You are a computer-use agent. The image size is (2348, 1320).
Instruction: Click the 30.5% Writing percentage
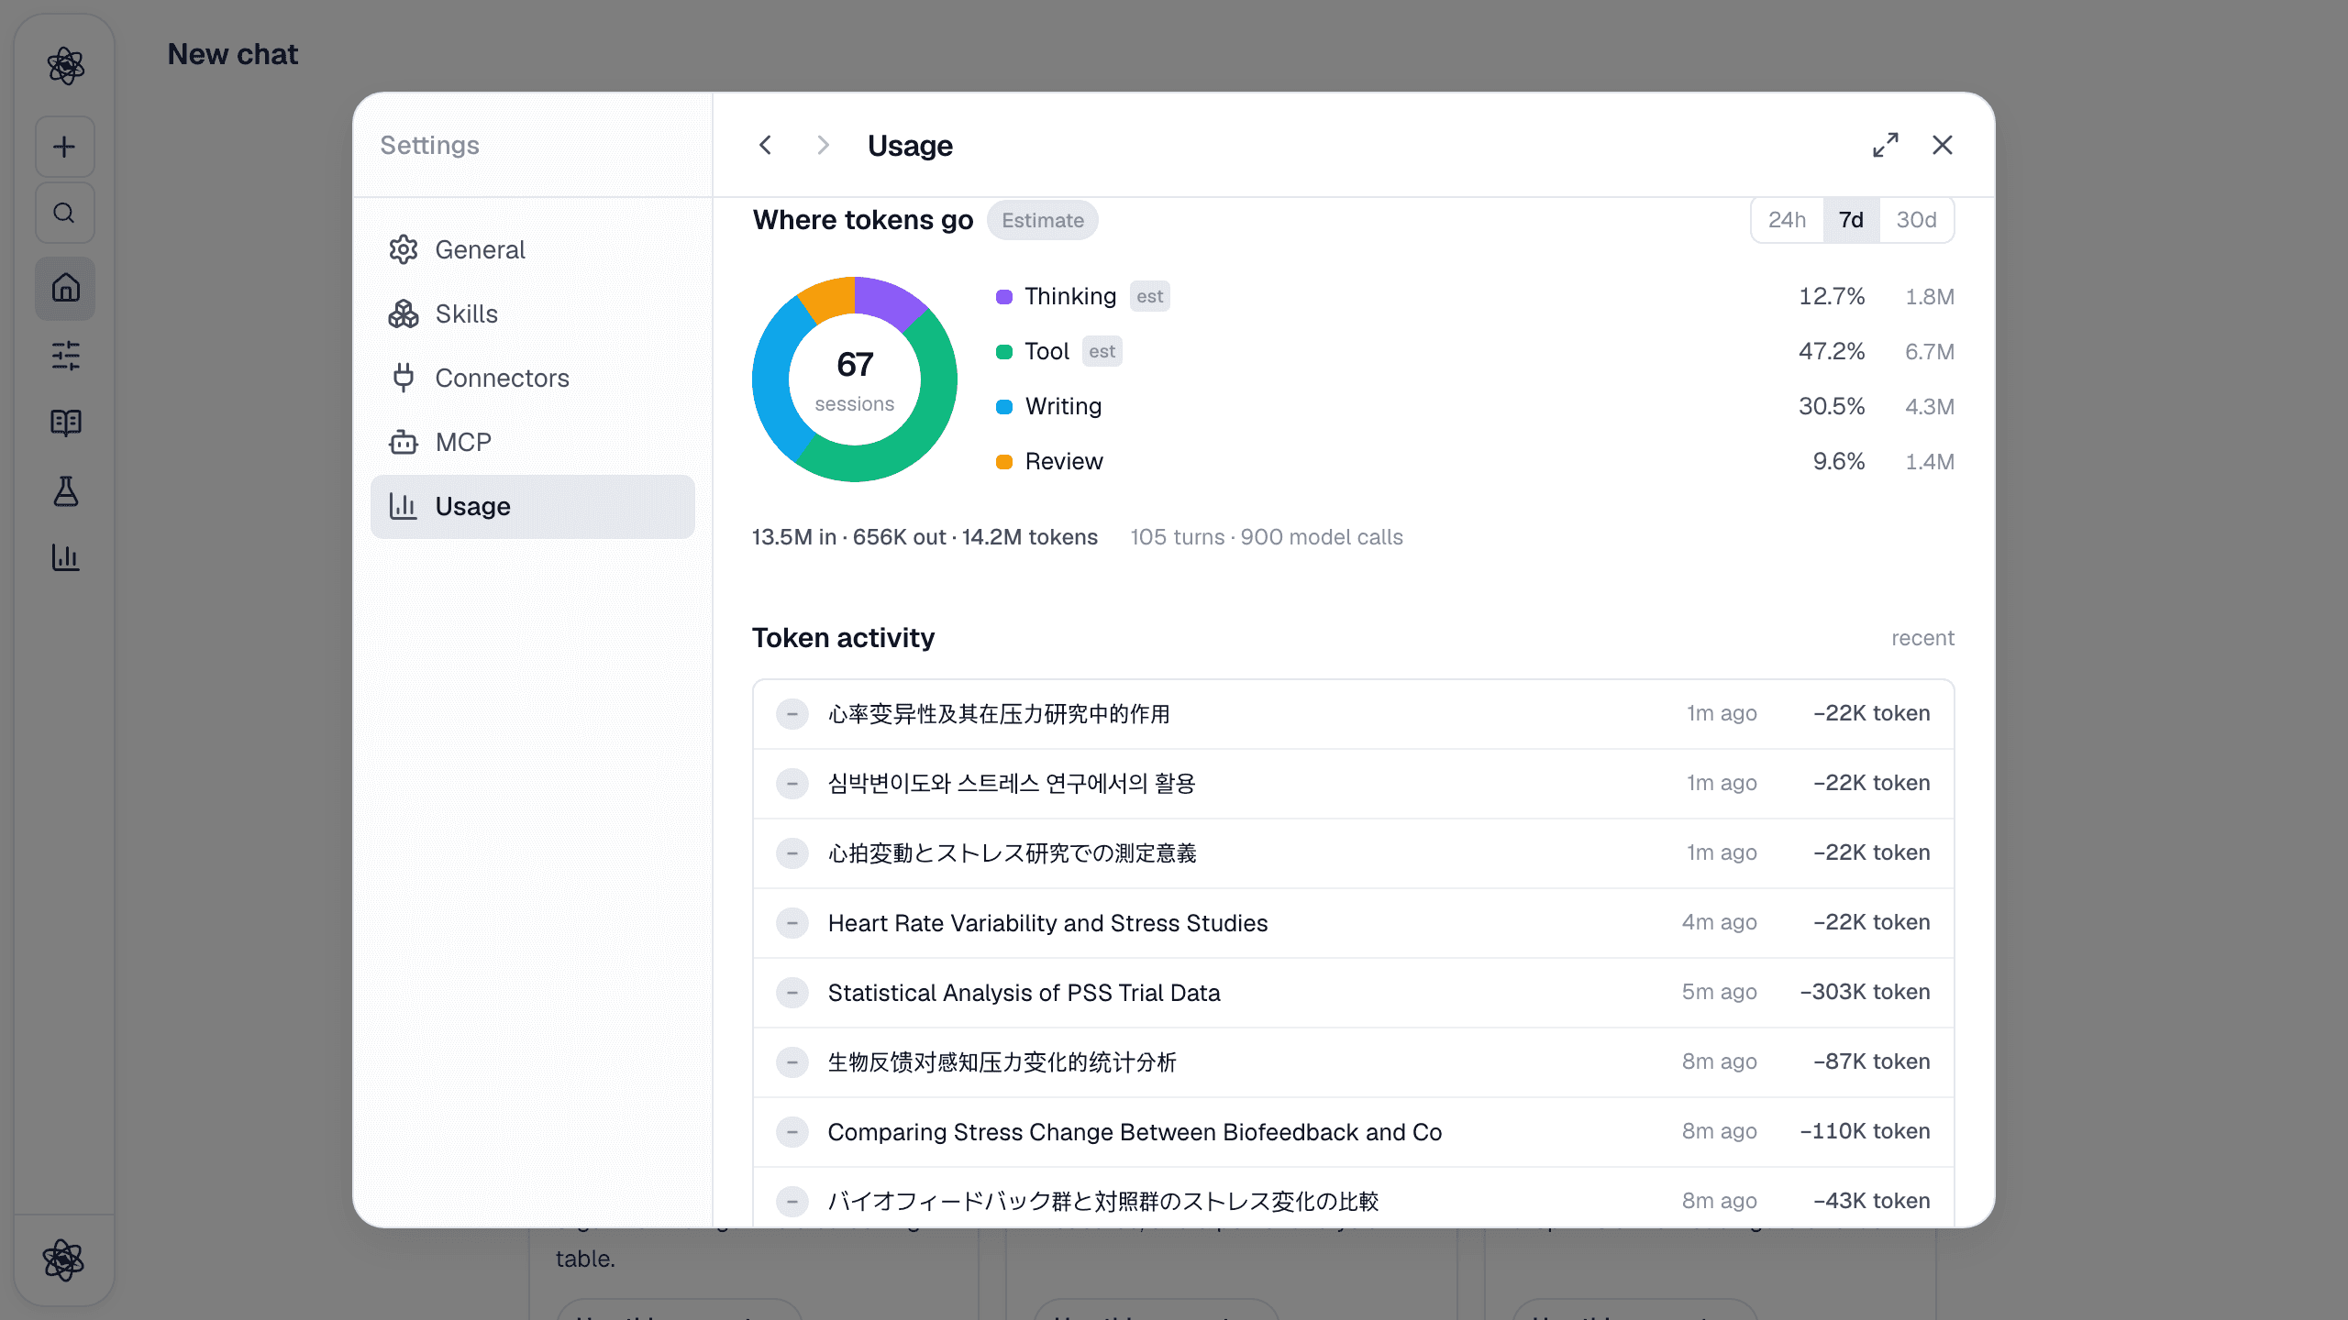[x=1832, y=406]
